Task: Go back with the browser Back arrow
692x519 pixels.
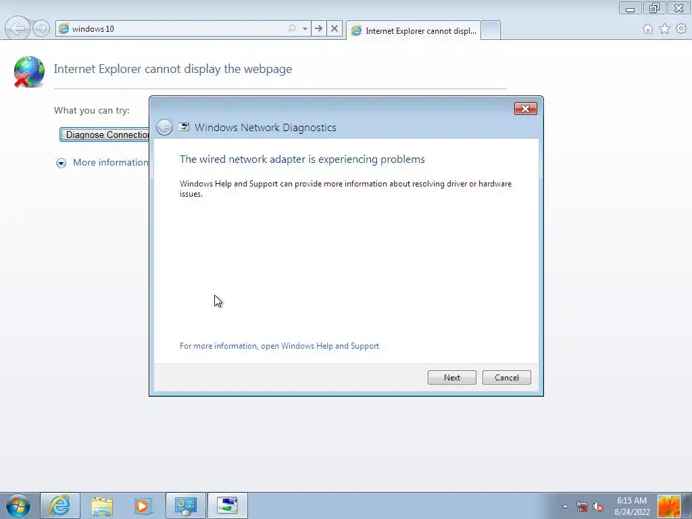Action: 17,28
